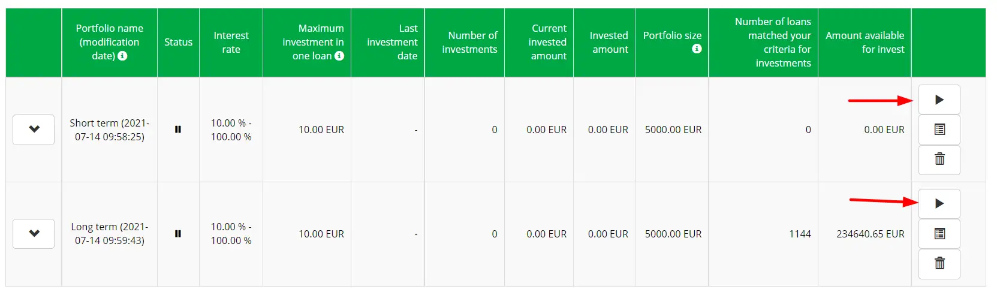The width and height of the screenshot is (997, 295).
Task: Click the 1144 matched loans count cell
Action: [800, 234]
